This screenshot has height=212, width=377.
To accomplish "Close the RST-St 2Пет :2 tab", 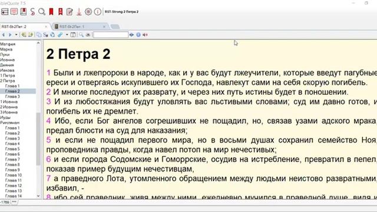I will (x=46, y=26).
